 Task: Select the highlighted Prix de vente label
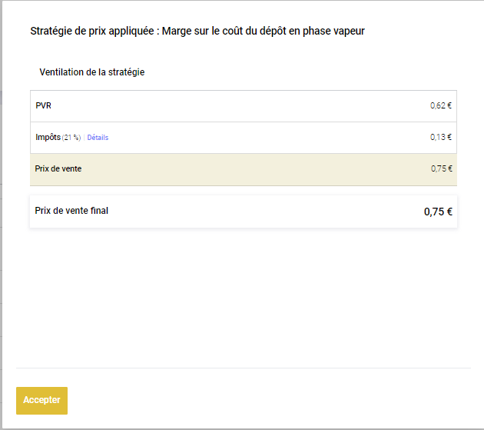[x=58, y=169]
